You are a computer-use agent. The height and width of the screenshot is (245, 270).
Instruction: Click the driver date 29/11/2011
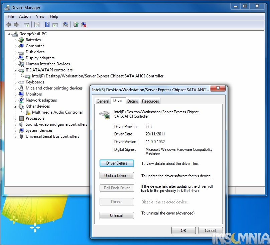(x=155, y=134)
